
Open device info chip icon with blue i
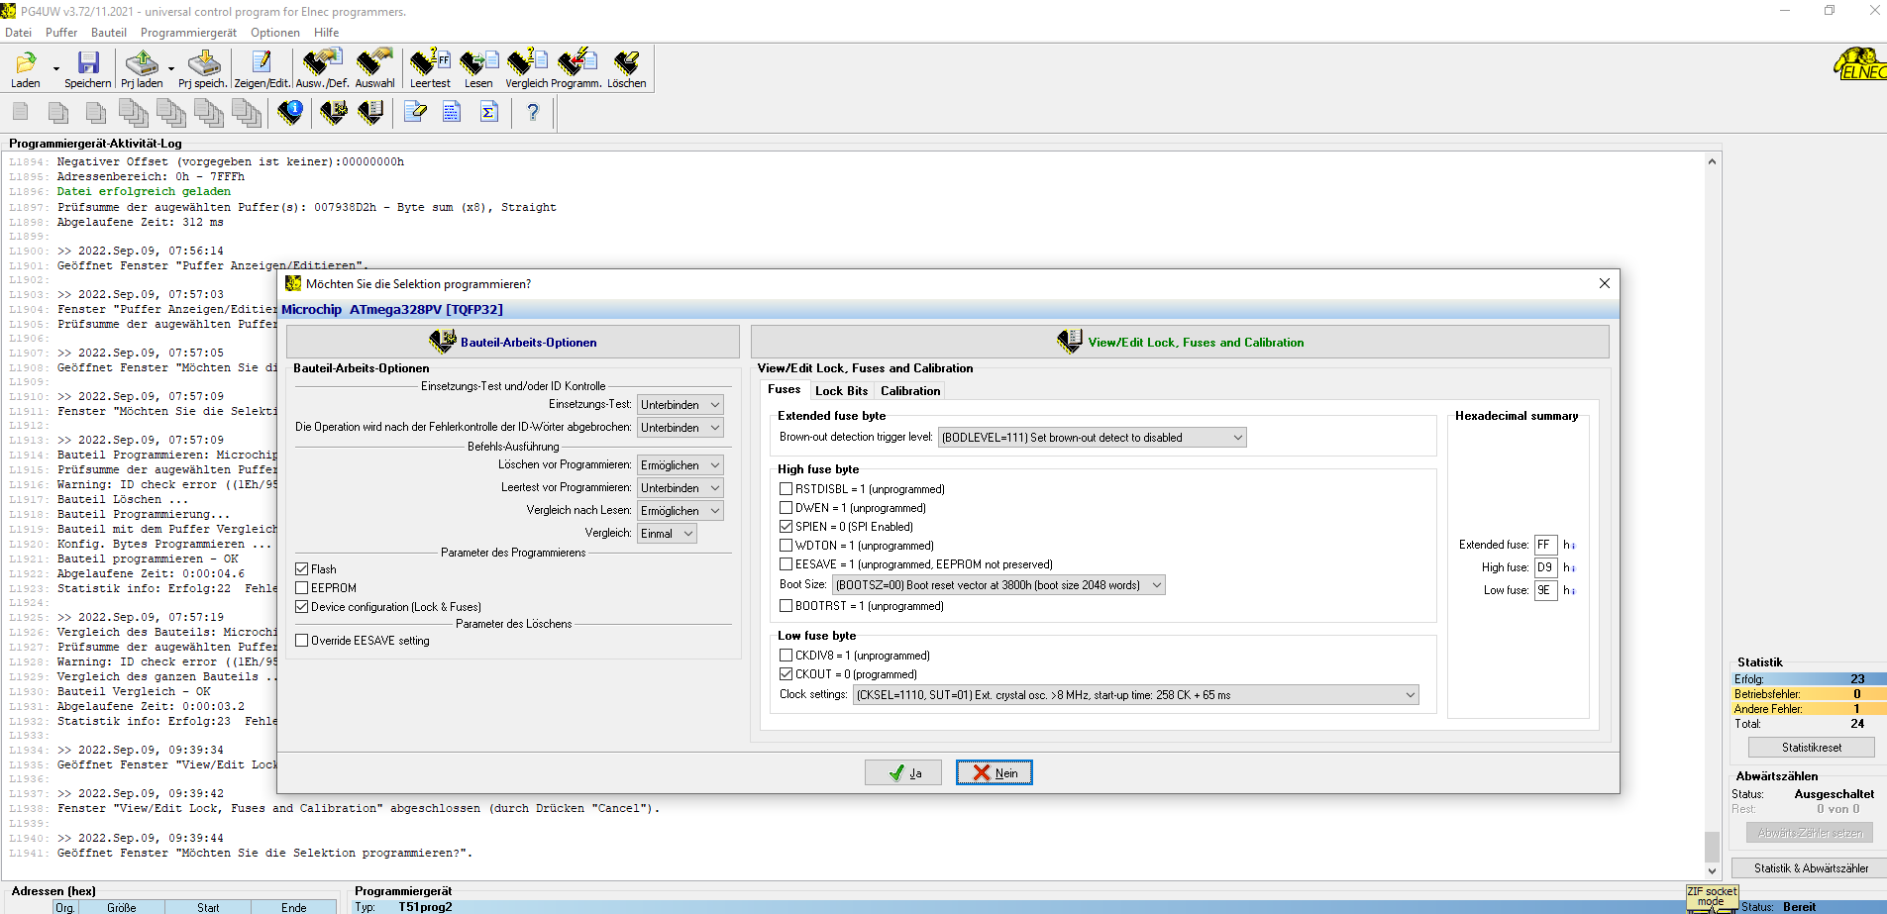pos(290,112)
